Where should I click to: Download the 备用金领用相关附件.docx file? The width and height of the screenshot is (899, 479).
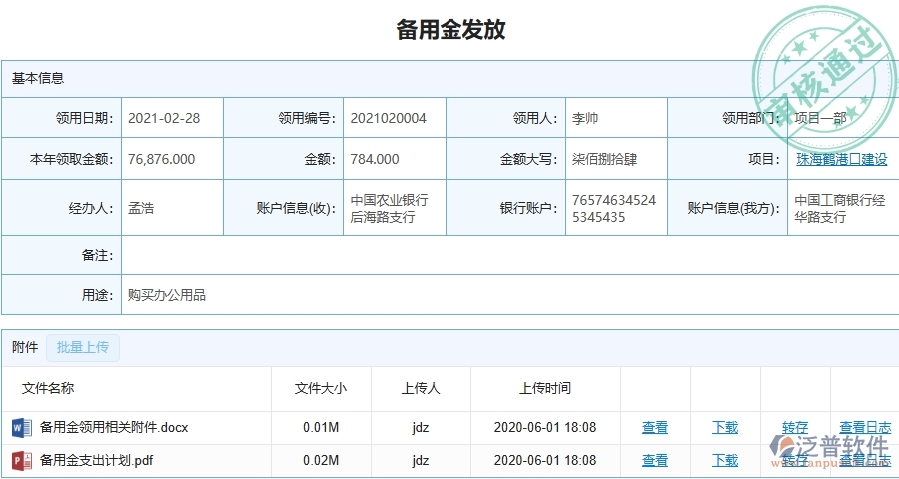(x=725, y=428)
